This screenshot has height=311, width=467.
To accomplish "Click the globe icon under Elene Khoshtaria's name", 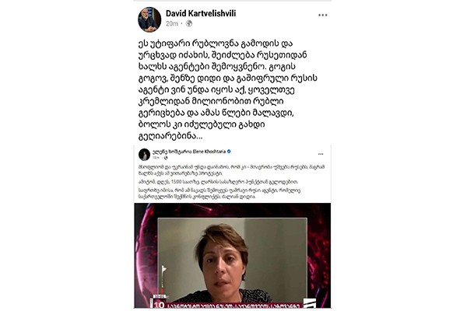I will (x=166, y=158).
